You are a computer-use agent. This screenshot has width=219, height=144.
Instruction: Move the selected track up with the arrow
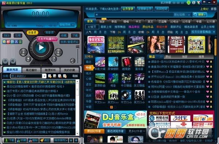pyautogui.click(x=71, y=140)
